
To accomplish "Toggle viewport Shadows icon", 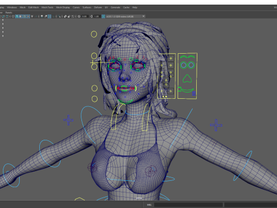I will (36, 16).
